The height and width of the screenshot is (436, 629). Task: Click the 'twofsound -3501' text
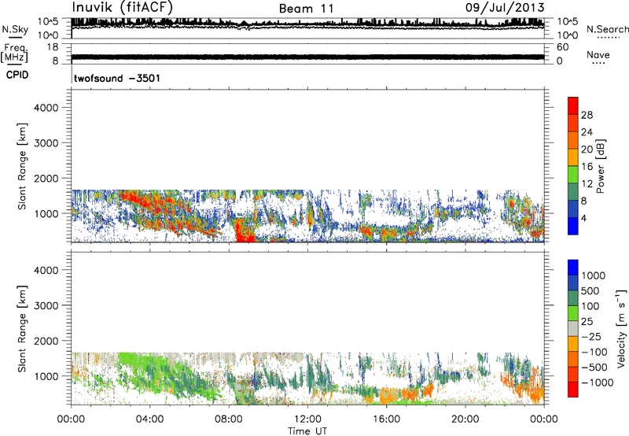pos(117,78)
